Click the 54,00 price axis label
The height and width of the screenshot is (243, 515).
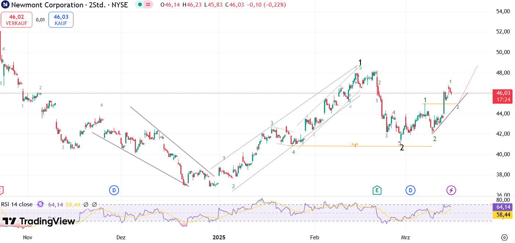click(x=503, y=11)
